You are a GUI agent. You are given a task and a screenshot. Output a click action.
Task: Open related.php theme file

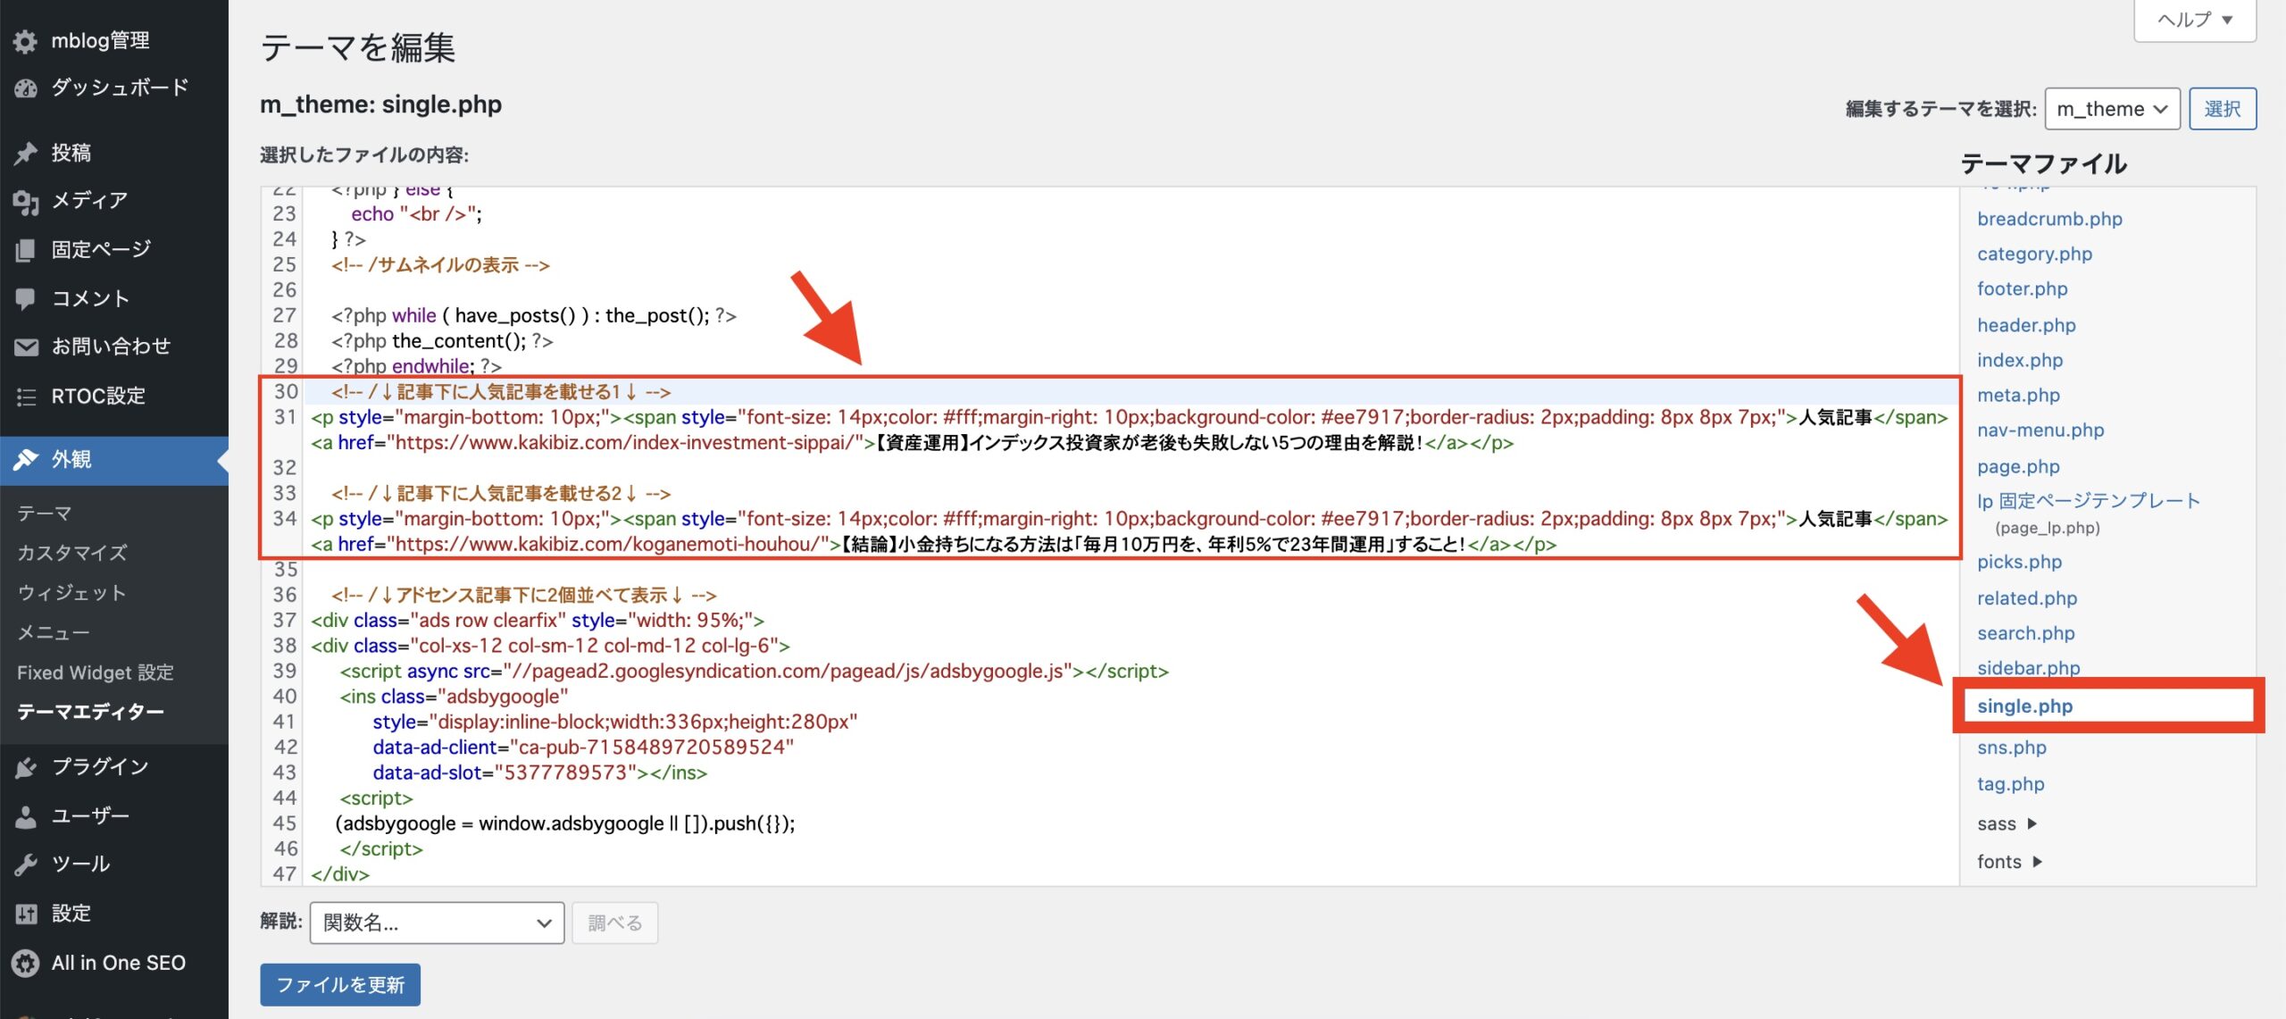point(2027,598)
